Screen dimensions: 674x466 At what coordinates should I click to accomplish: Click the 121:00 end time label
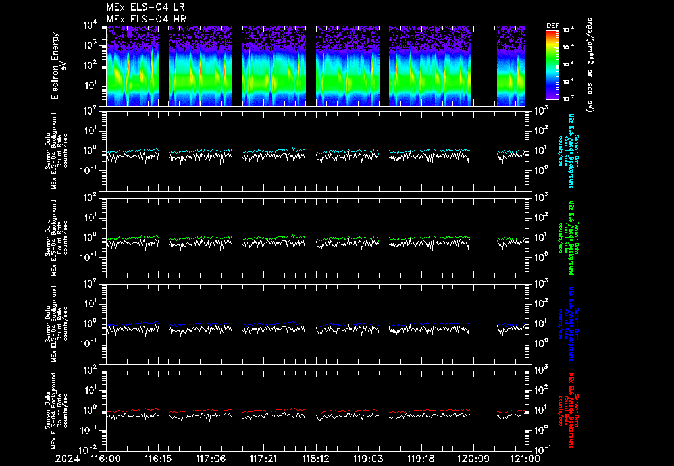525,457
